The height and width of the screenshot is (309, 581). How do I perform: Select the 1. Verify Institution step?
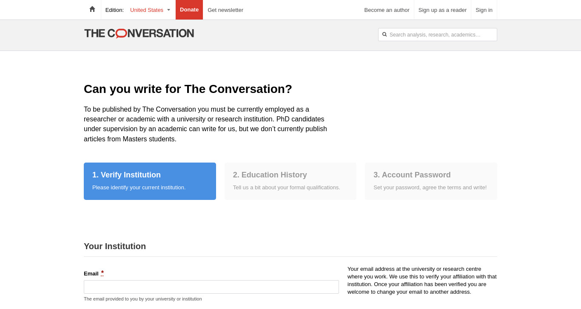[150, 181]
